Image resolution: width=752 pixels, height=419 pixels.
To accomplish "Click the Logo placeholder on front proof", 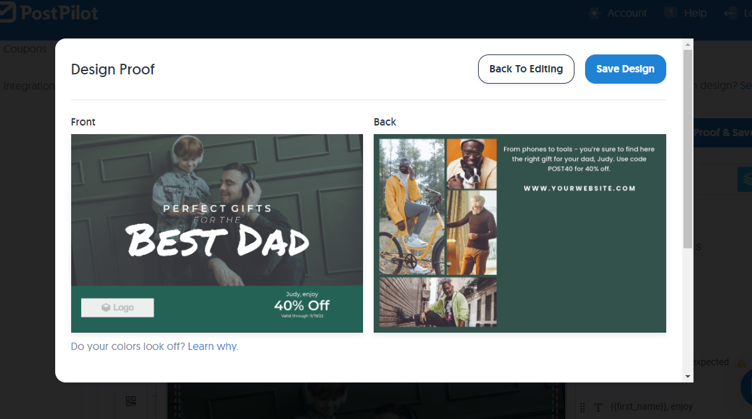I will tap(118, 307).
